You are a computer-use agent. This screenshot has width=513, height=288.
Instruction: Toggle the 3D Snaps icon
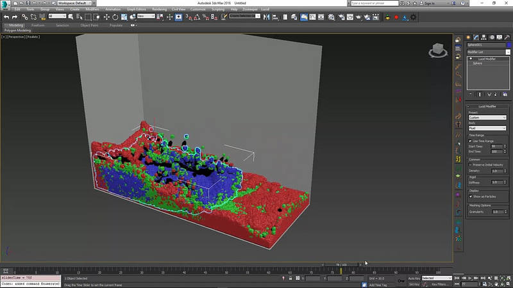189,17
